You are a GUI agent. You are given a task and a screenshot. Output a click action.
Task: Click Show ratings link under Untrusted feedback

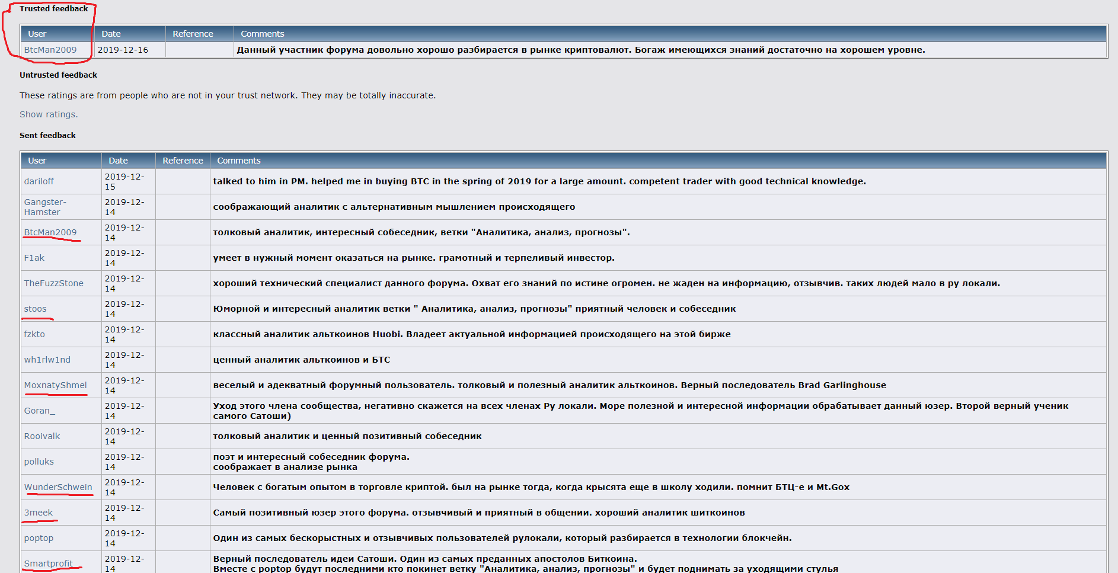click(x=49, y=114)
